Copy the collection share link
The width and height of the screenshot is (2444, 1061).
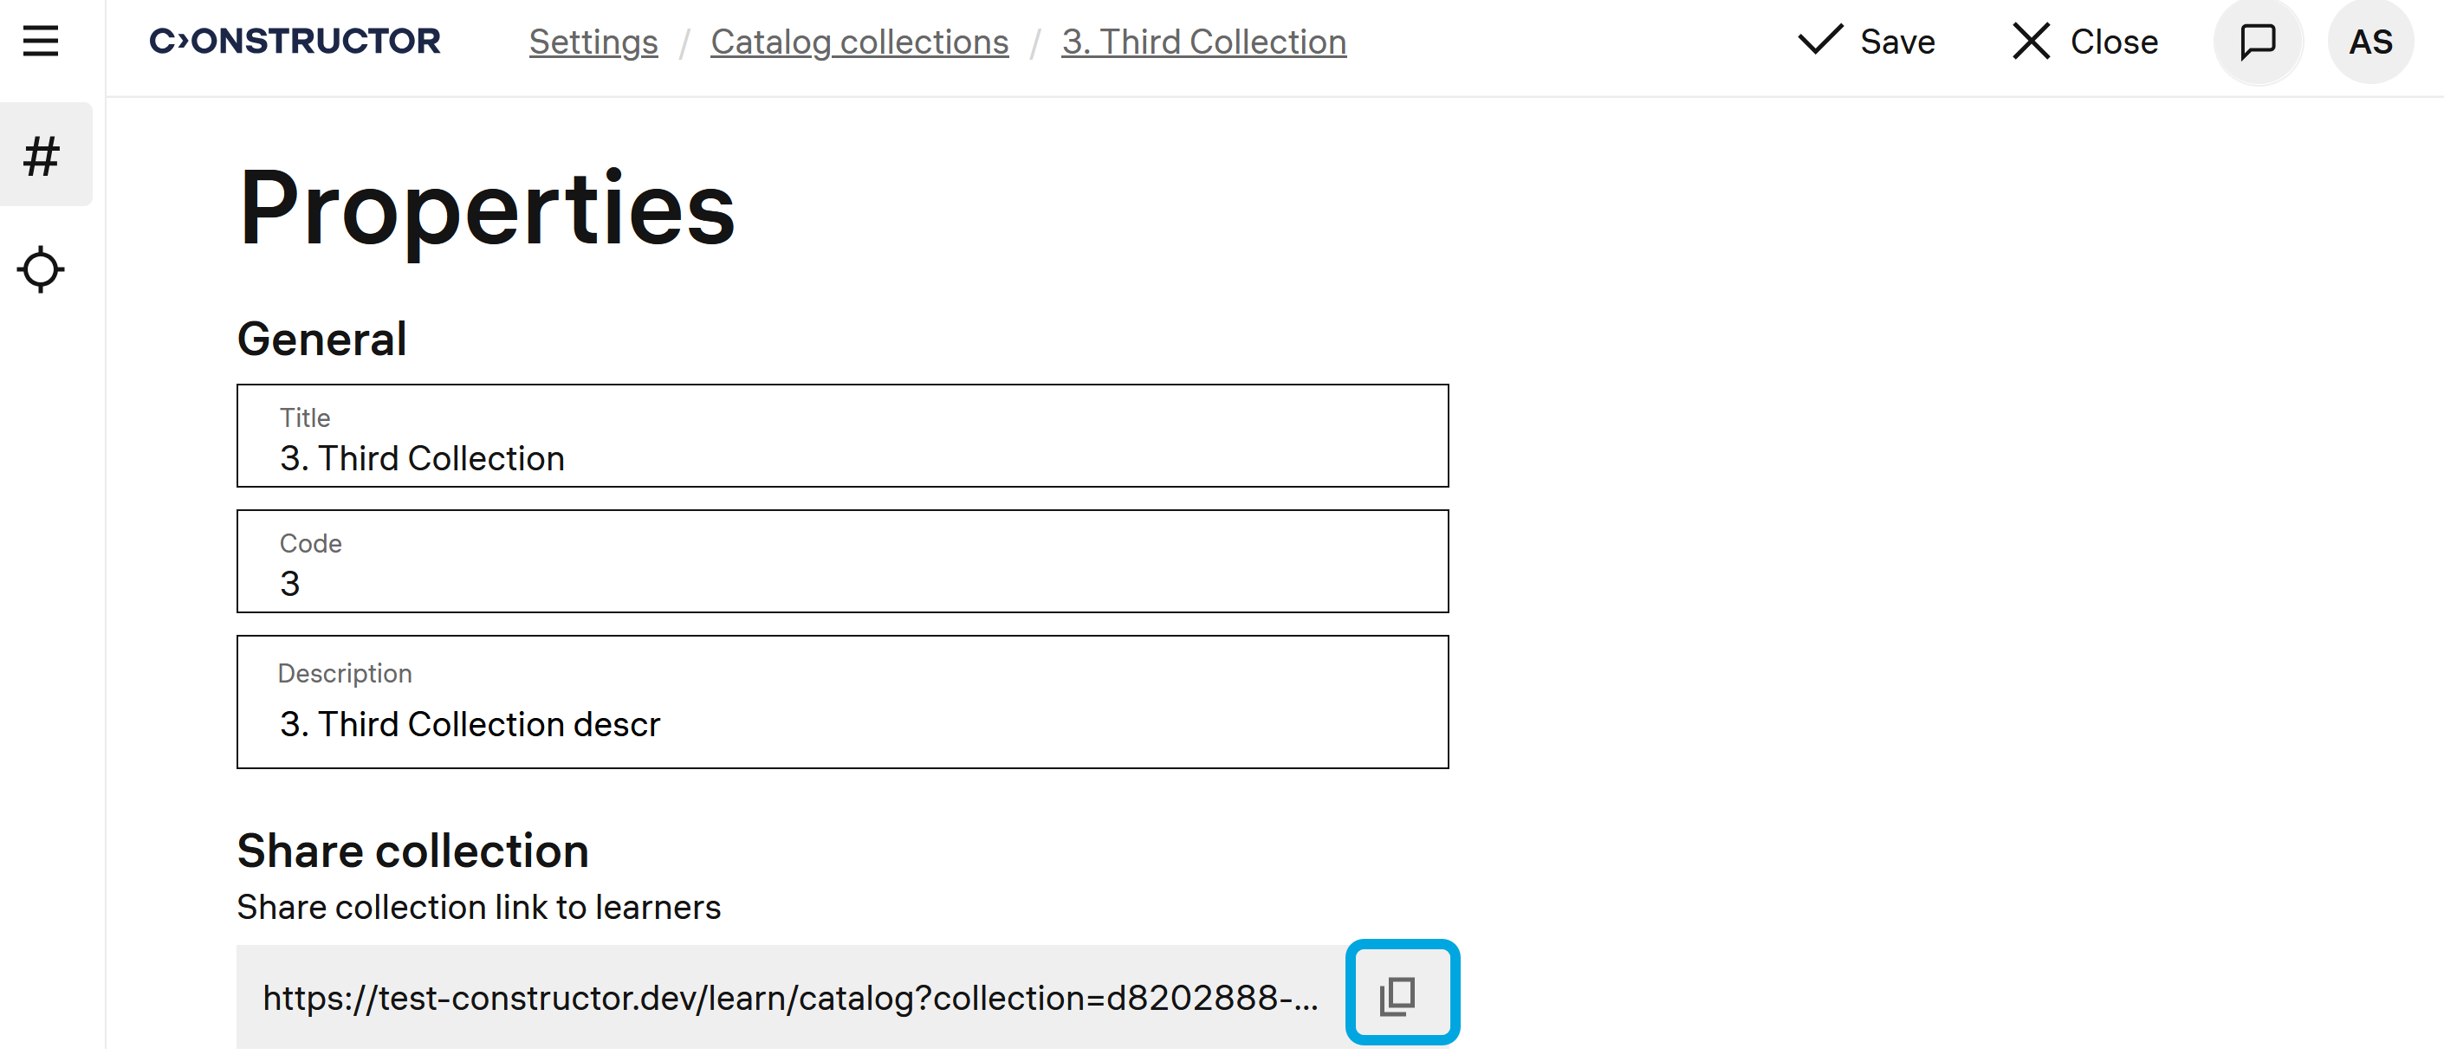pyautogui.click(x=1400, y=995)
